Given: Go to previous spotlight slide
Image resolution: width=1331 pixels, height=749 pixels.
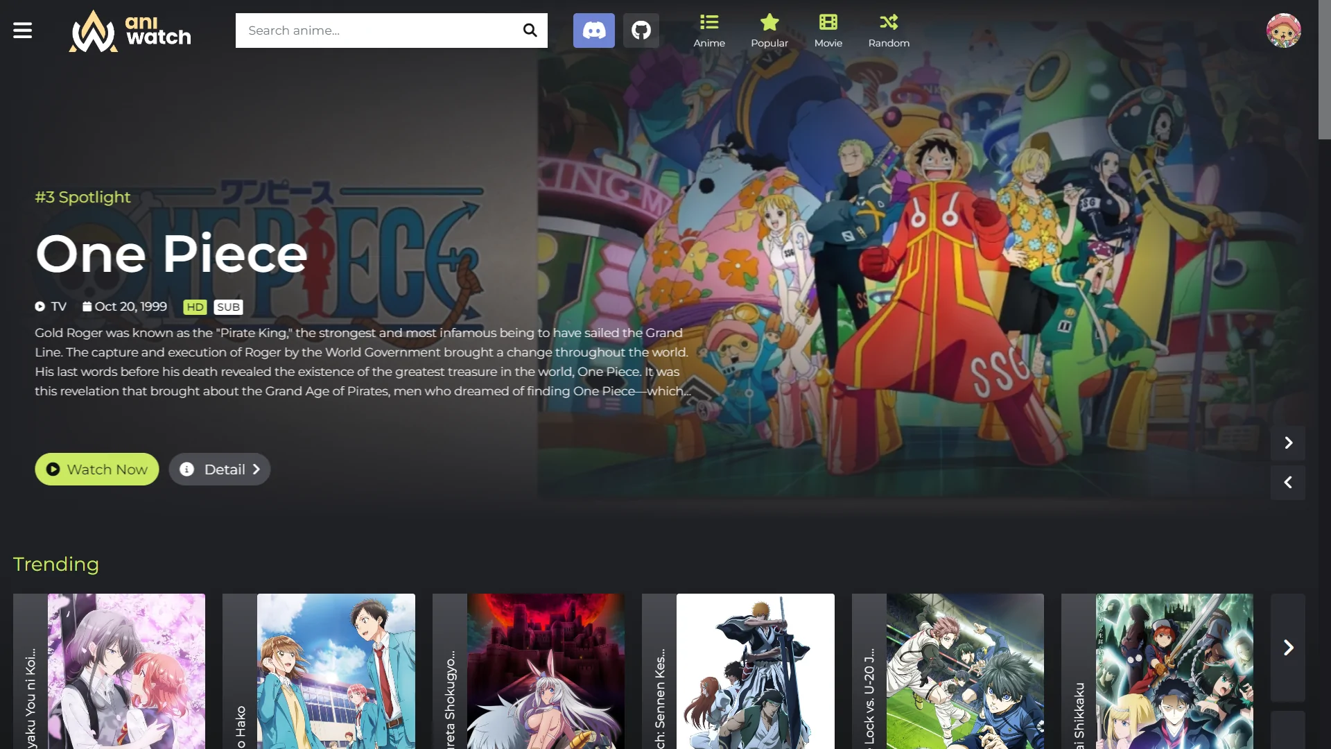Looking at the screenshot, I should pyautogui.click(x=1288, y=483).
